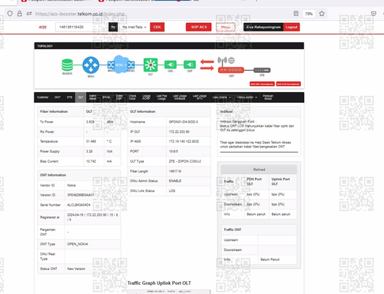This screenshot has width=384, height=294.
Task: Expand the History Action dropdown menu
Action: 247,97
